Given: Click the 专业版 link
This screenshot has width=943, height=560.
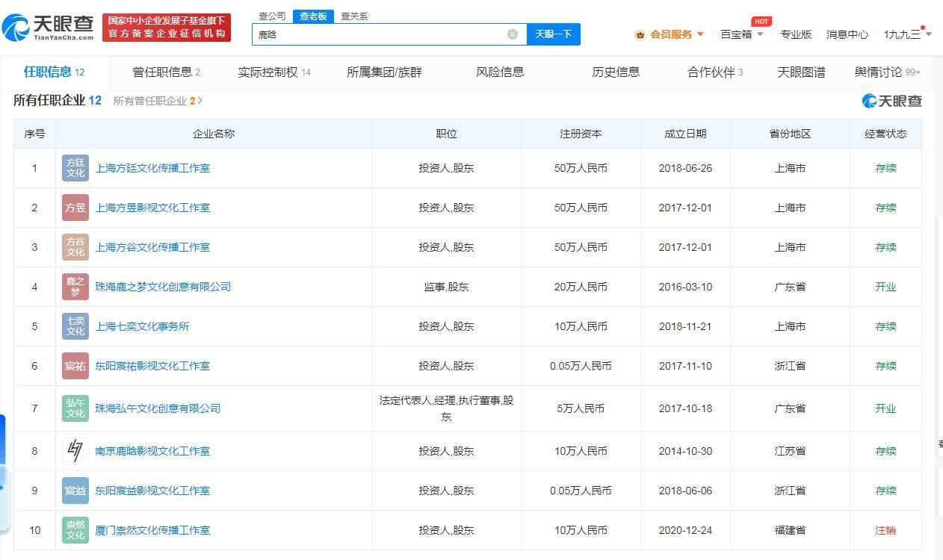Looking at the screenshot, I should point(796,34).
